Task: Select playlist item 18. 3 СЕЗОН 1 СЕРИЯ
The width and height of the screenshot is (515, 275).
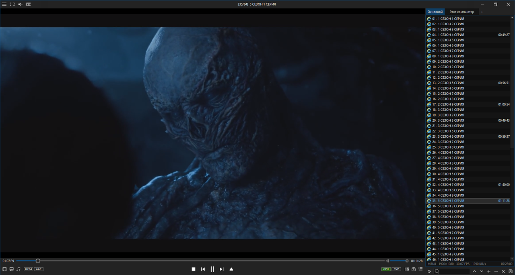Action: pyautogui.click(x=469, y=110)
